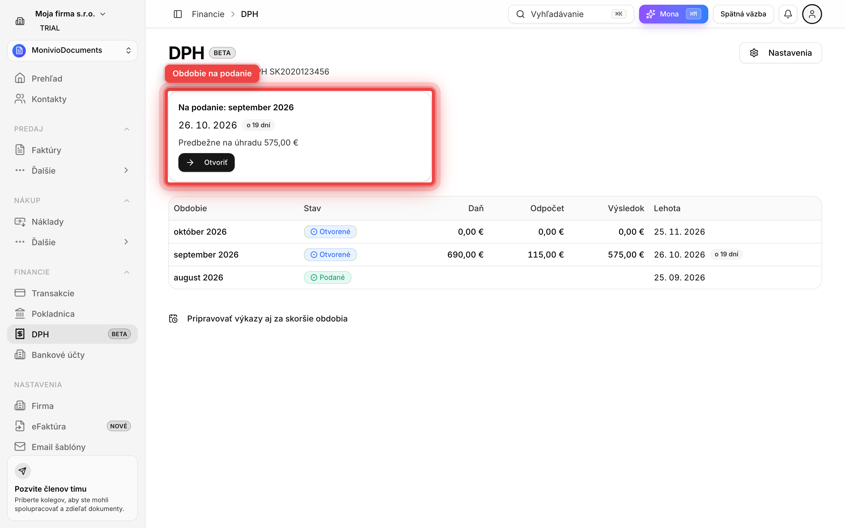Collapse the PREDAJ section
The height and width of the screenshot is (528, 845).
(x=127, y=129)
